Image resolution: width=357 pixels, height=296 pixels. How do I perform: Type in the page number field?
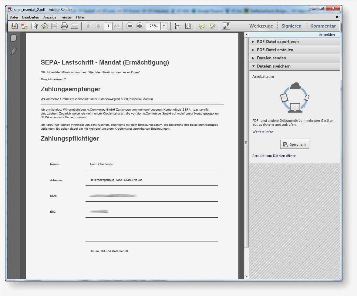tap(108, 26)
